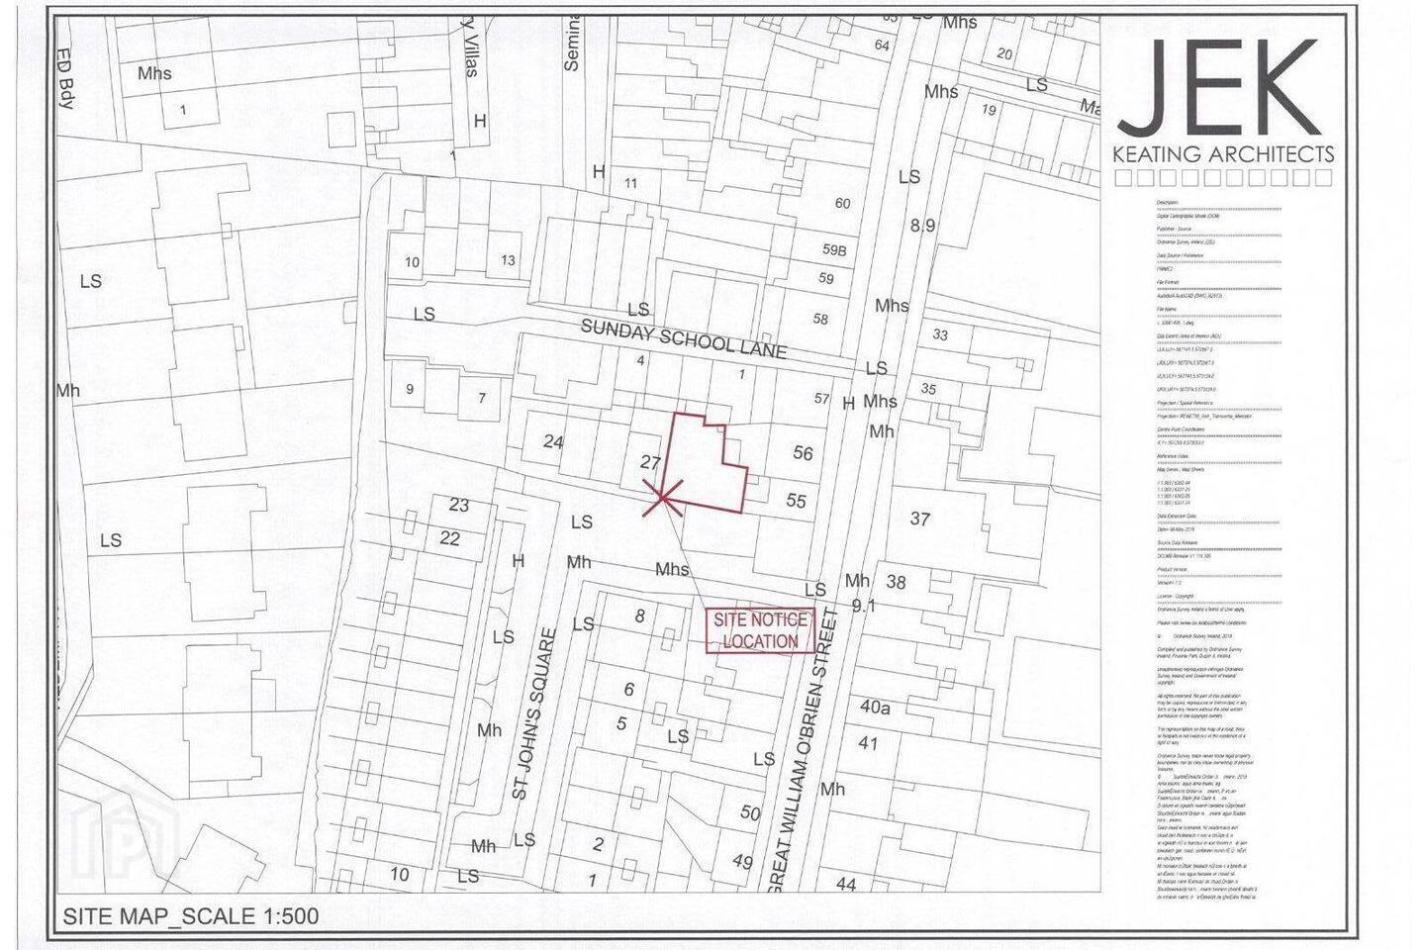Click plot number 23 on the map

click(458, 505)
